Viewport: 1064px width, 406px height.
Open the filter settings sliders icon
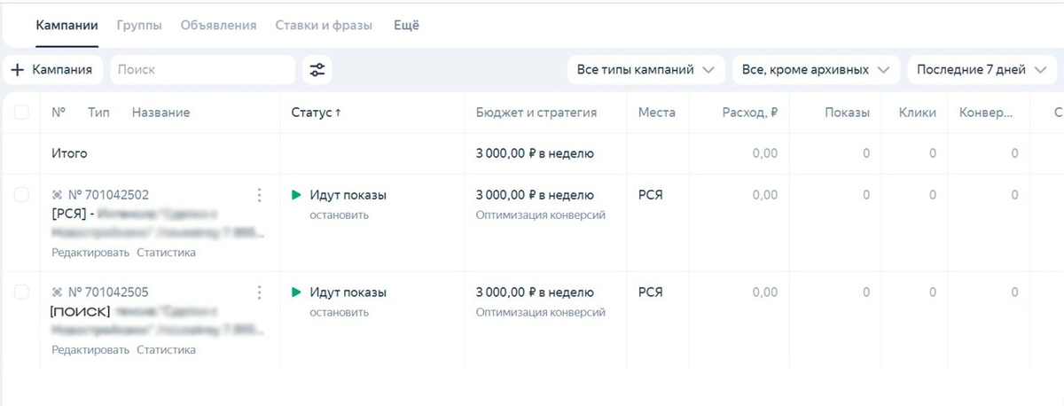[x=317, y=70]
